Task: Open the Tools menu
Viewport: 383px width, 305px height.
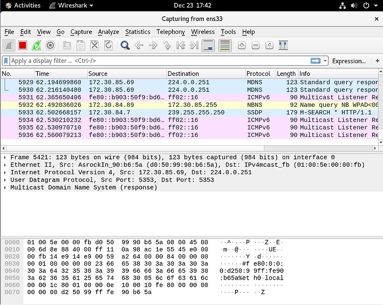Action: pyautogui.click(x=228, y=32)
